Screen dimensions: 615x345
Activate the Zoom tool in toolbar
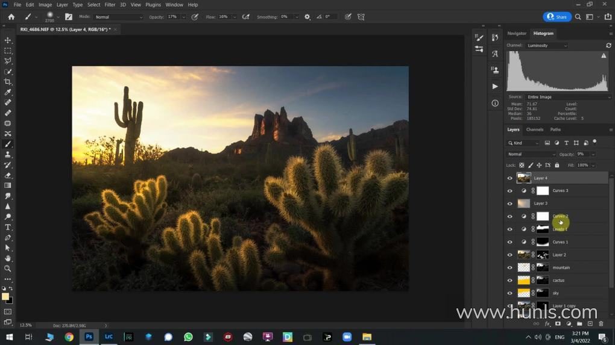click(x=8, y=269)
